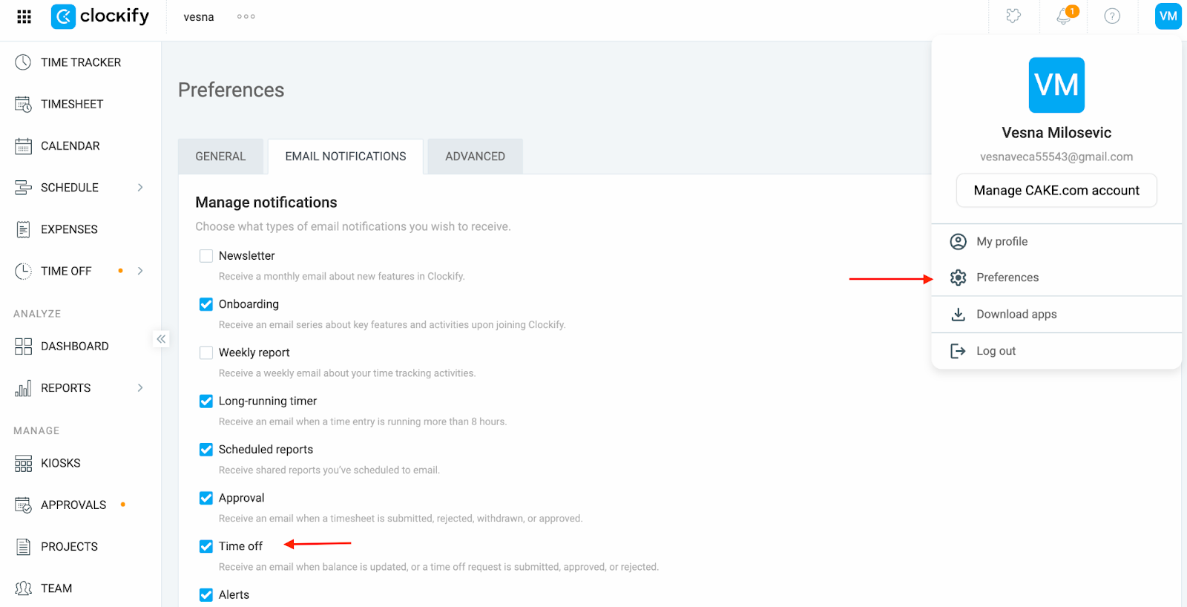Image resolution: width=1187 pixels, height=607 pixels.
Task: Uncheck the Alerts checkbox
Action: coord(206,595)
